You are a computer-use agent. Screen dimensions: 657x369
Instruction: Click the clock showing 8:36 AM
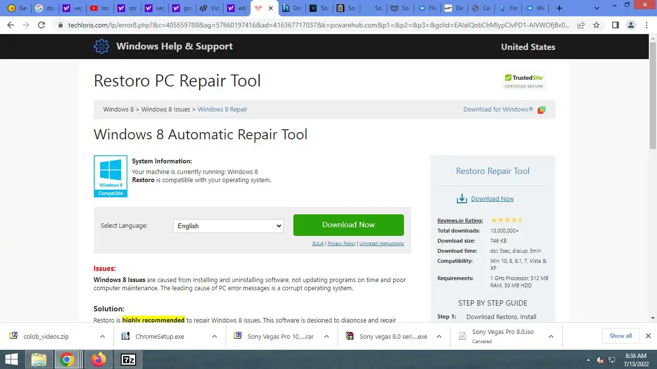point(635,356)
